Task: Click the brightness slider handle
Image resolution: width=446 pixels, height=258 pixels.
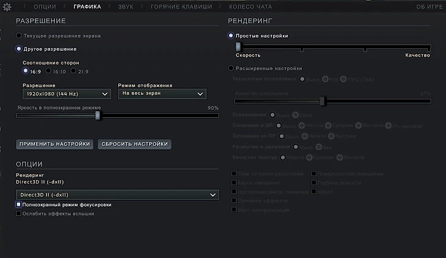Action: (x=98, y=115)
